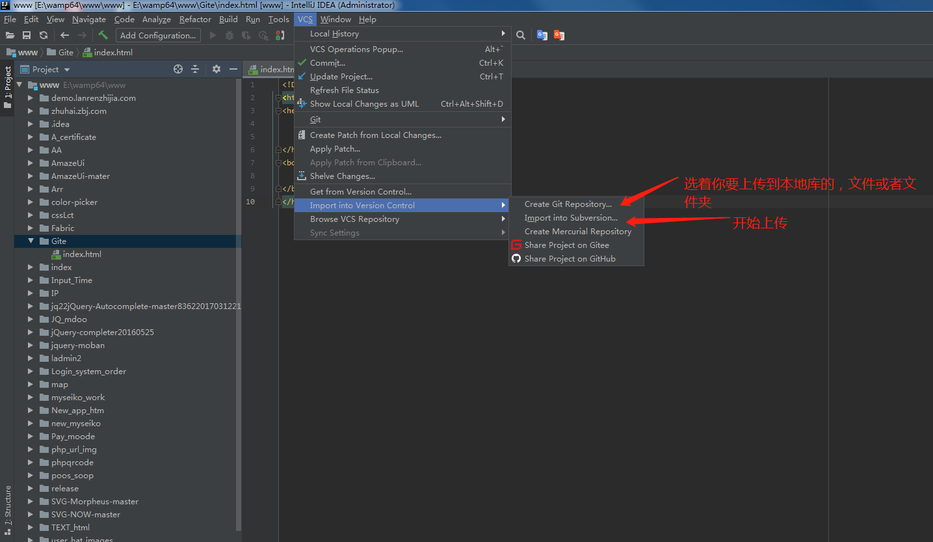Collapse the Gite folder arrow
The width and height of the screenshot is (933, 542).
coord(31,241)
